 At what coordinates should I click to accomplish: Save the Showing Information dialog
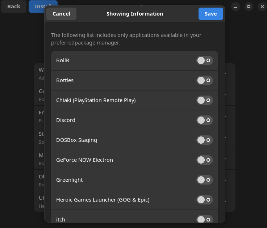210,14
